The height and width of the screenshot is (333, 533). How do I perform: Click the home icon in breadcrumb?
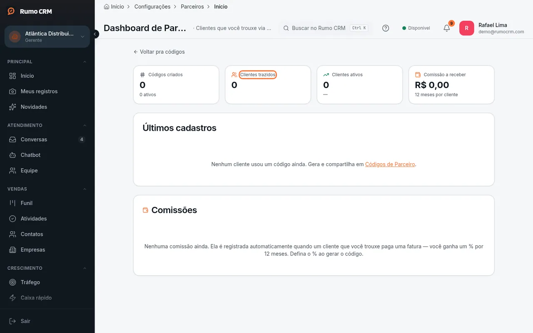coord(107,7)
